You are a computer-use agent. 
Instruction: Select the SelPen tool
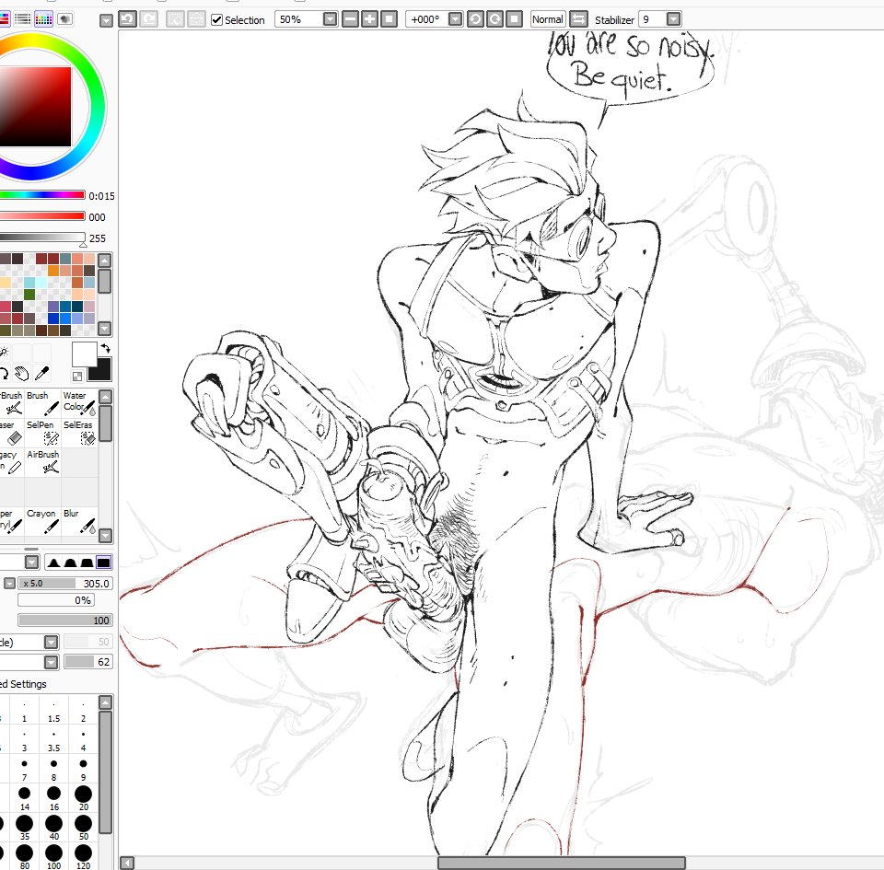point(43,432)
